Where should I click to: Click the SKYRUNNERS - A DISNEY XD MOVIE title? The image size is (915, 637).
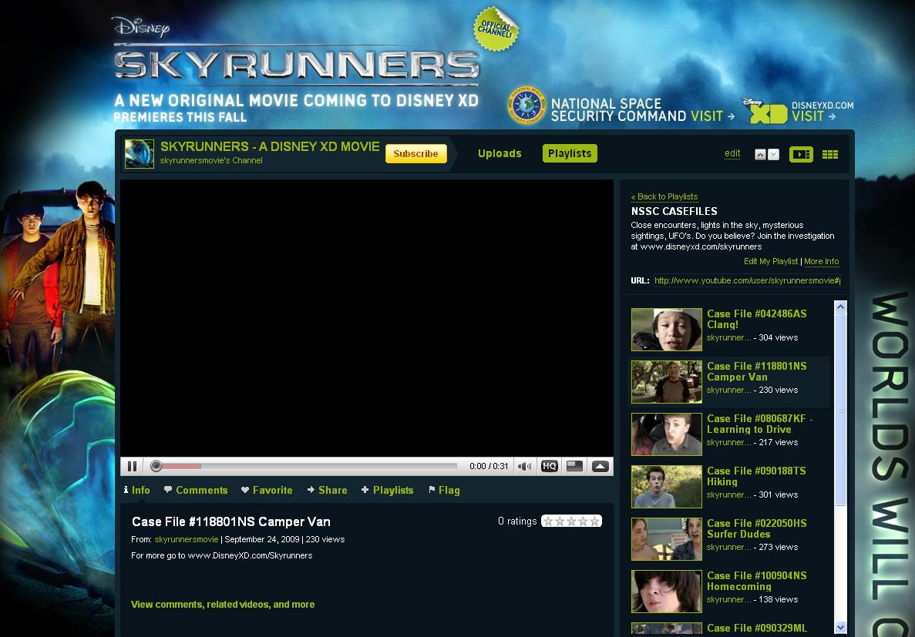point(270,146)
